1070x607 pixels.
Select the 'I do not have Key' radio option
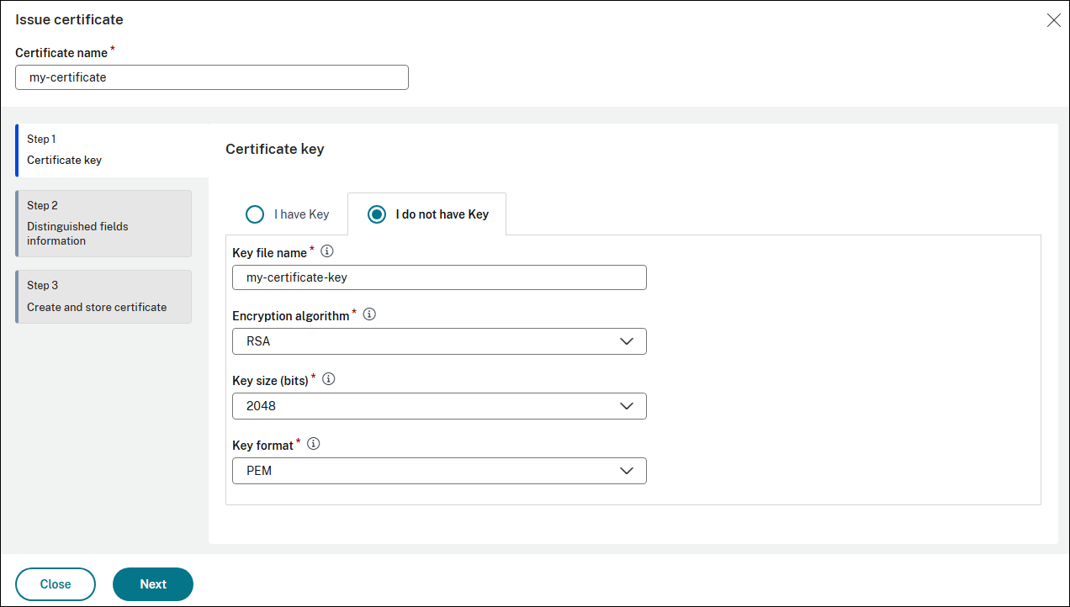[x=378, y=214]
